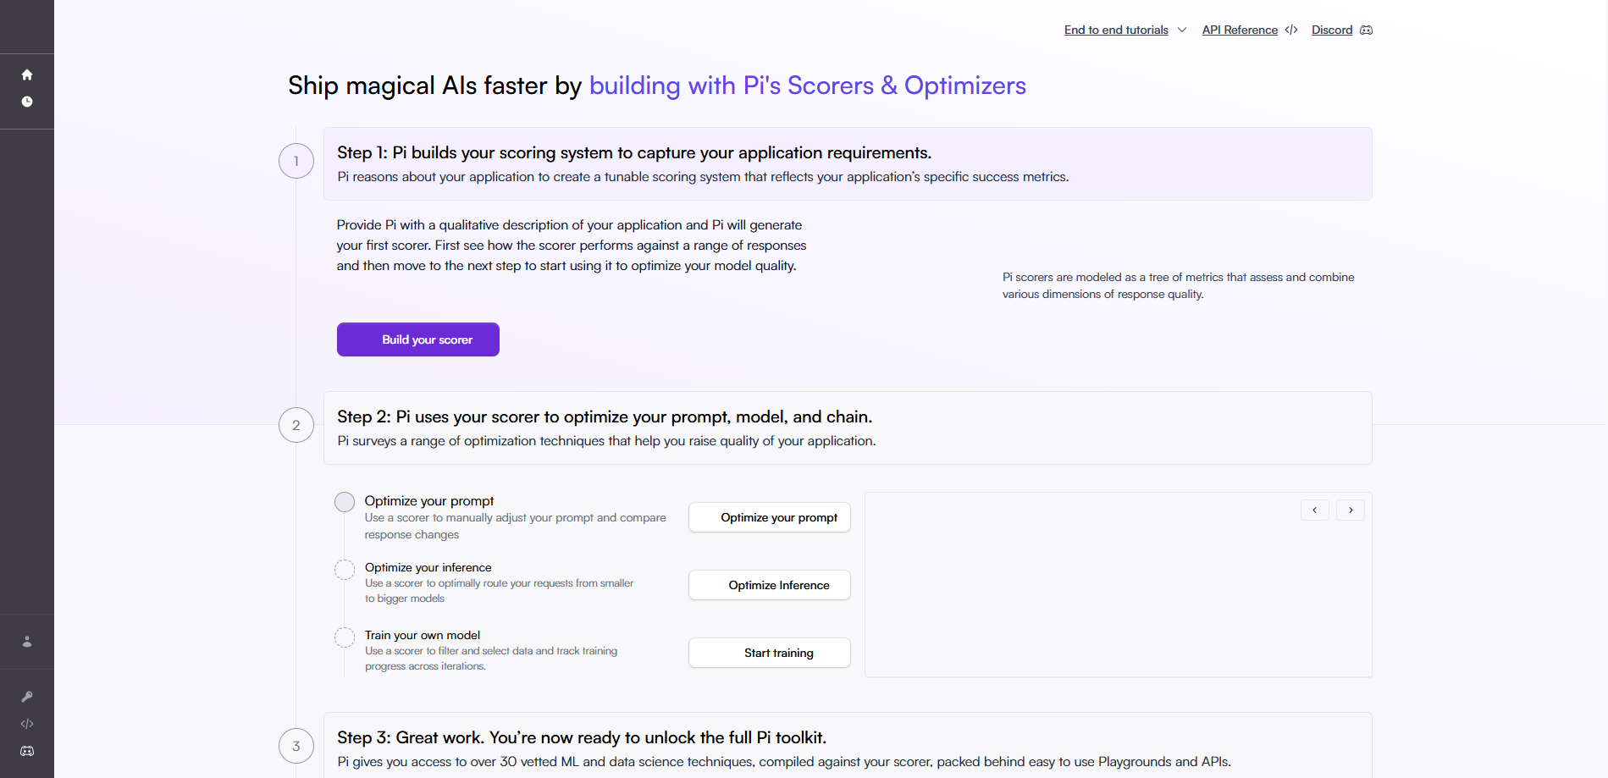Image resolution: width=1608 pixels, height=778 pixels.
Task: Select the Home icon in the sidebar
Action: 27,74
